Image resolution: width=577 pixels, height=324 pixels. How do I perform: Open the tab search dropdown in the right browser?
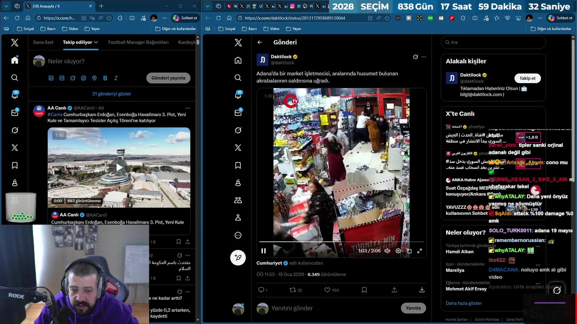(208, 6)
